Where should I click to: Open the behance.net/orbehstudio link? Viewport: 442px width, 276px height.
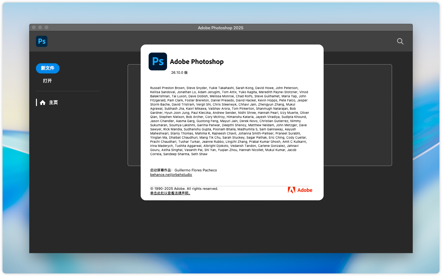(171, 175)
